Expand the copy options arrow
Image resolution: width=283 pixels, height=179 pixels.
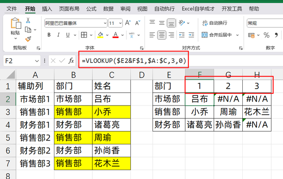[35, 30]
